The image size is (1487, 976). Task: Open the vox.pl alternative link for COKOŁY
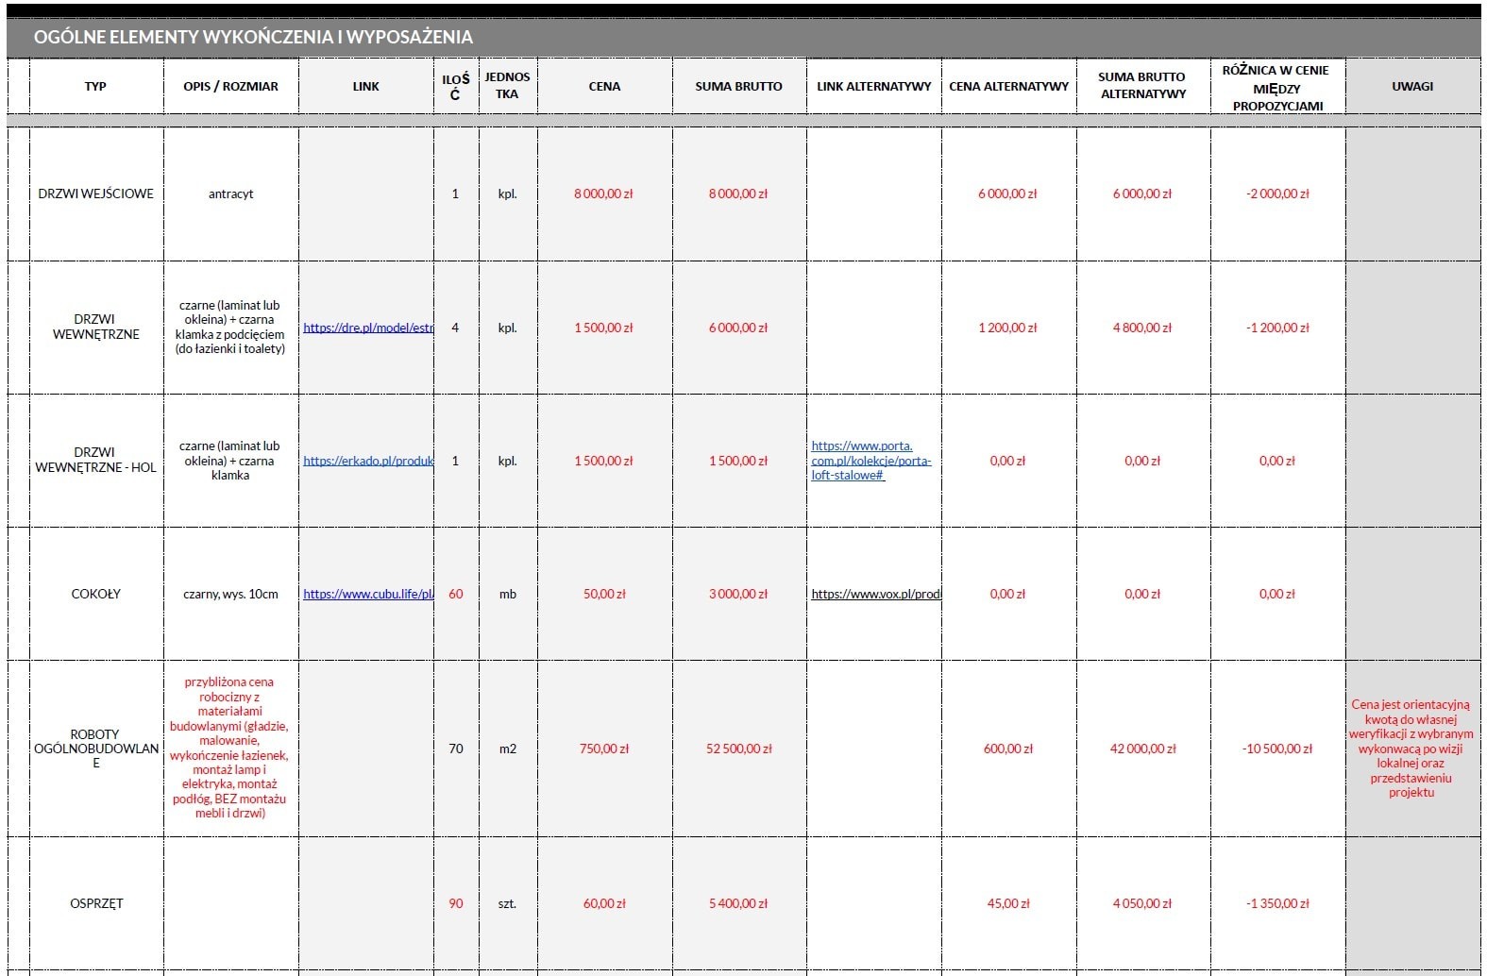click(876, 594)
